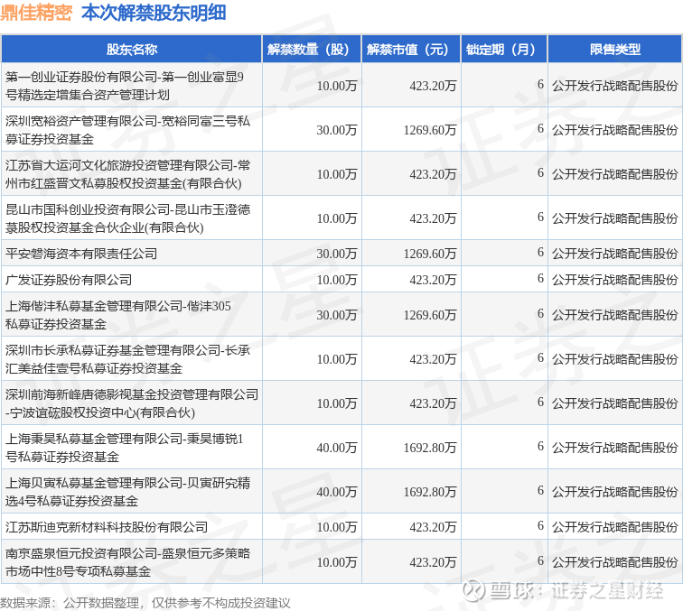Click 1692.80万 value for 上海秉昊 row
This screenshot has height=611, width=683.
[430, 448]
